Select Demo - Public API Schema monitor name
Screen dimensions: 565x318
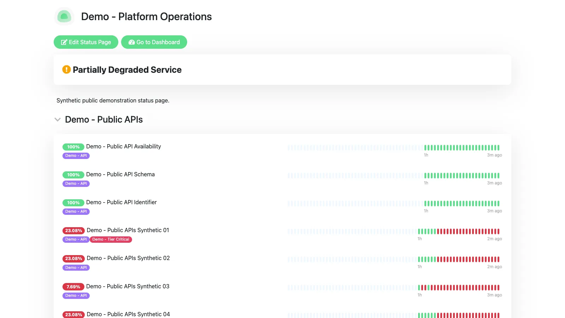coord(120,174)
